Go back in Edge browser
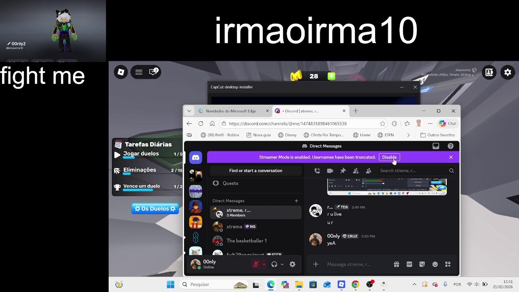This screenshot has width=519, height=292. point(189,123)
